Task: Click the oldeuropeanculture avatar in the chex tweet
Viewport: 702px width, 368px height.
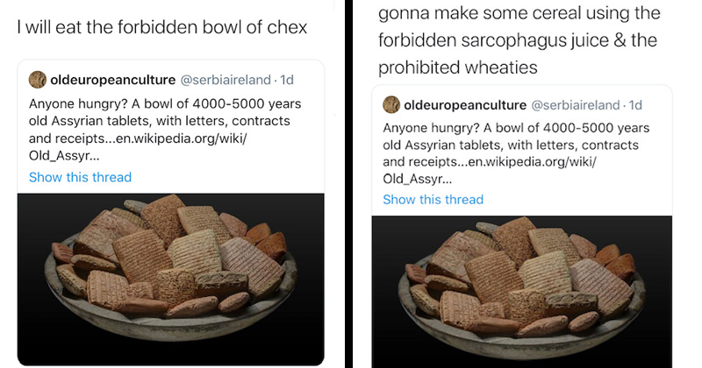Action: (39, 81)
